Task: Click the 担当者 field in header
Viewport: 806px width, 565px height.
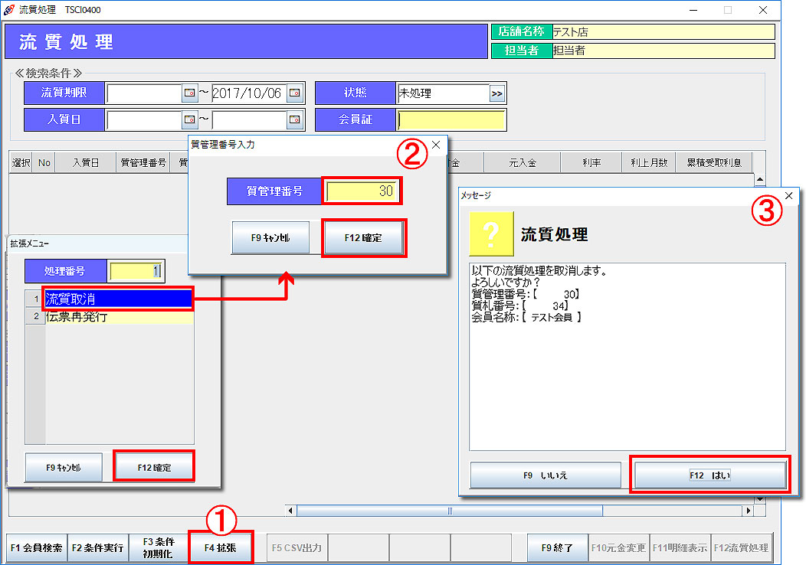Action: click(x=663, y=51)
